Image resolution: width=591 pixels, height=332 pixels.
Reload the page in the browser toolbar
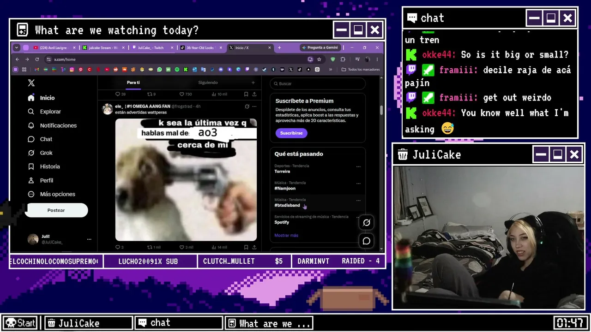[x=37, y=59]
